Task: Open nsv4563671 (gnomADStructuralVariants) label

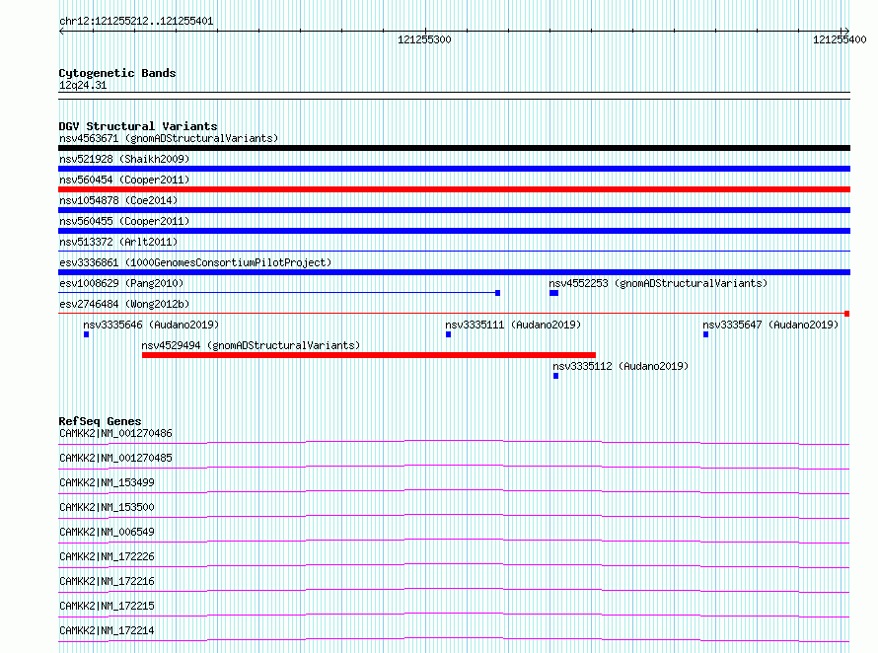Action: tap(169, 138)
